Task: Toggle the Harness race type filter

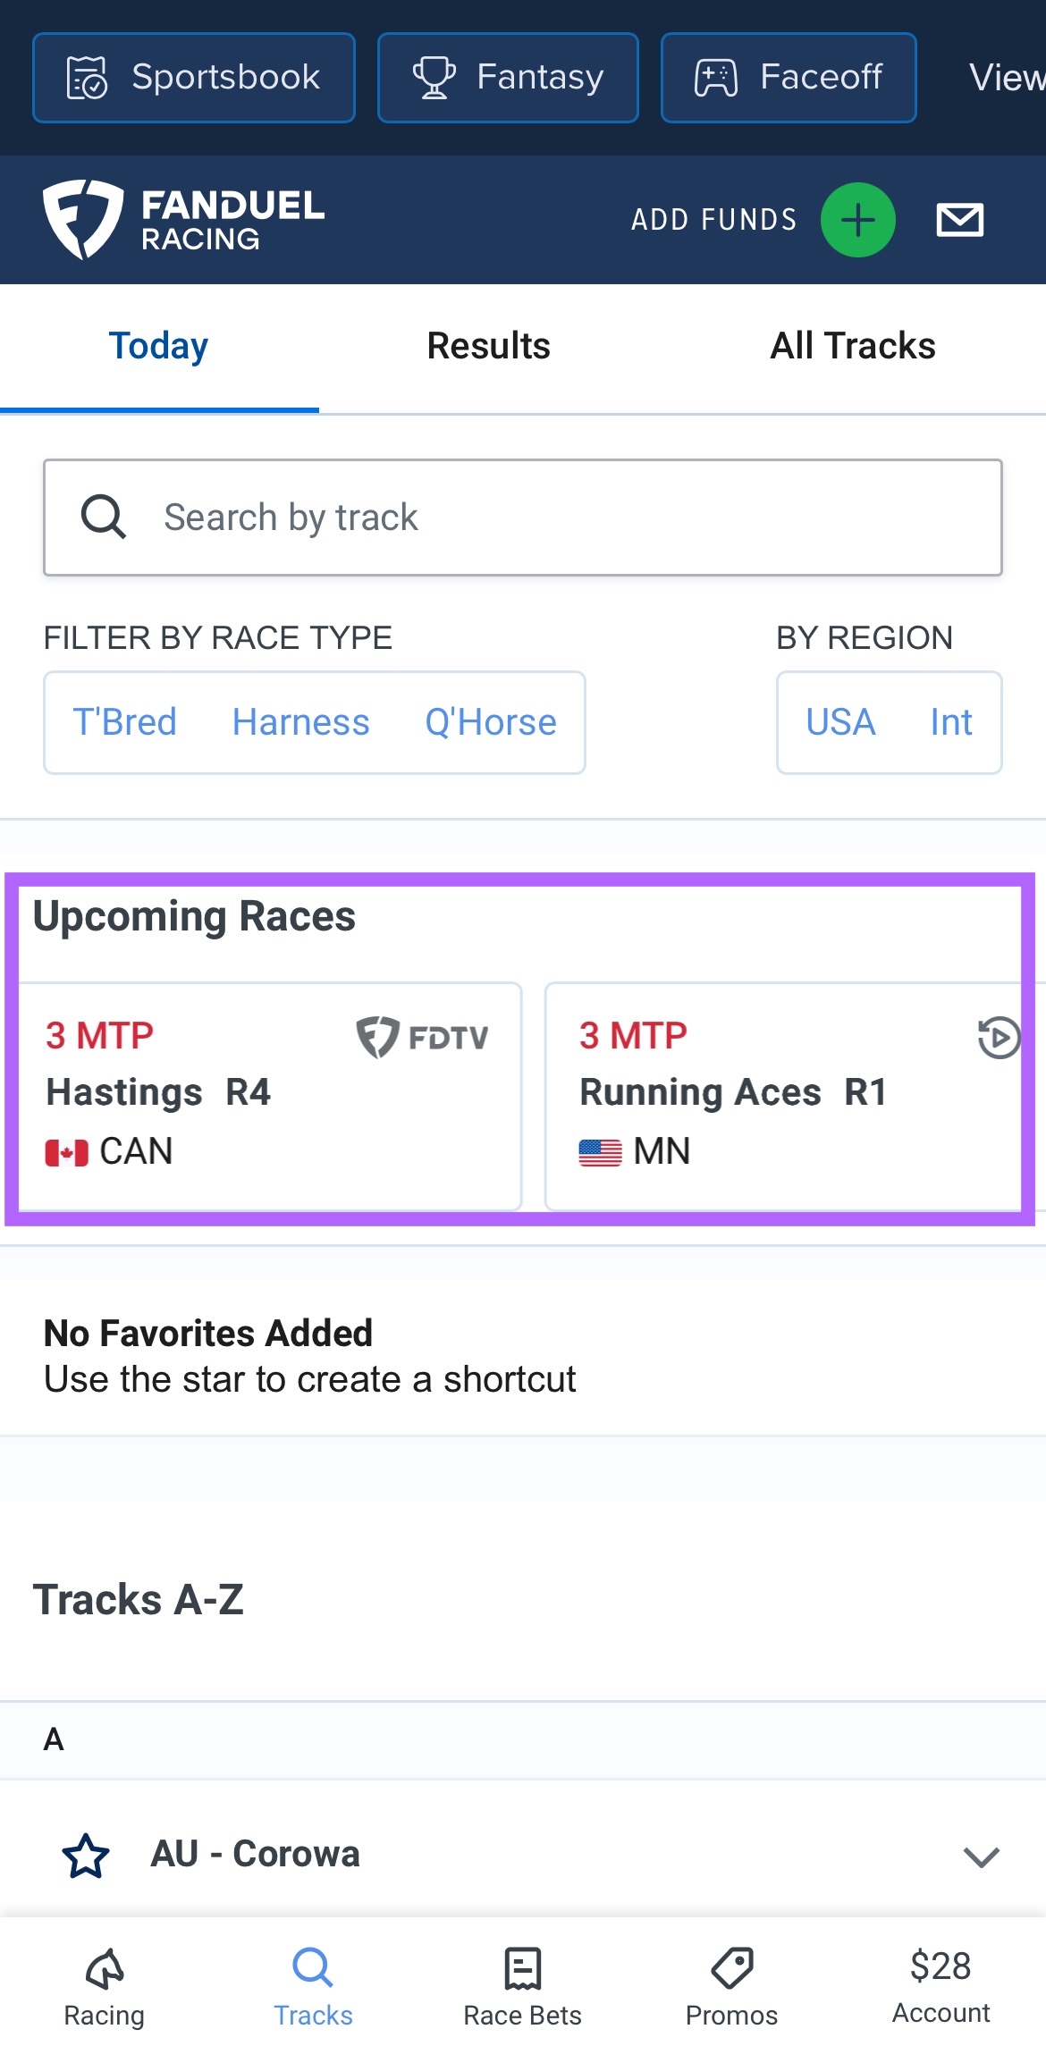Action: click(300, 722)
